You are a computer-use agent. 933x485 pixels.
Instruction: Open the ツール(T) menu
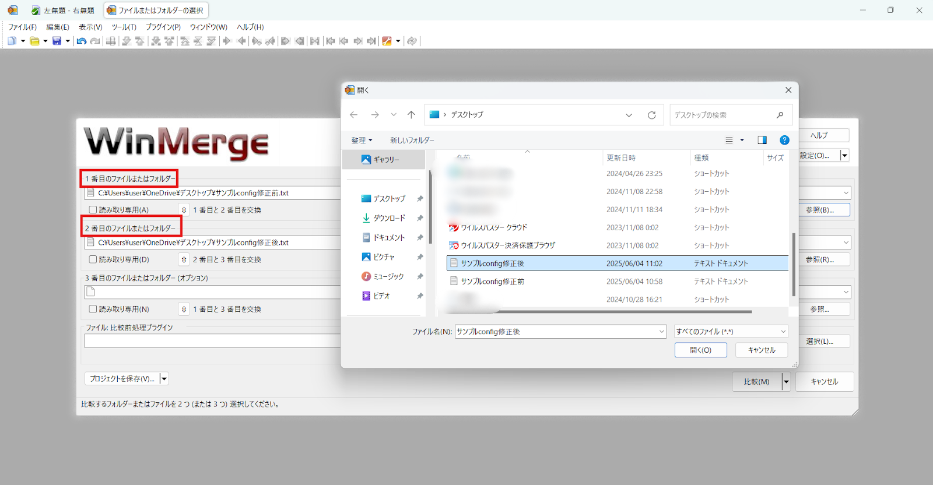tap(124, 27)
